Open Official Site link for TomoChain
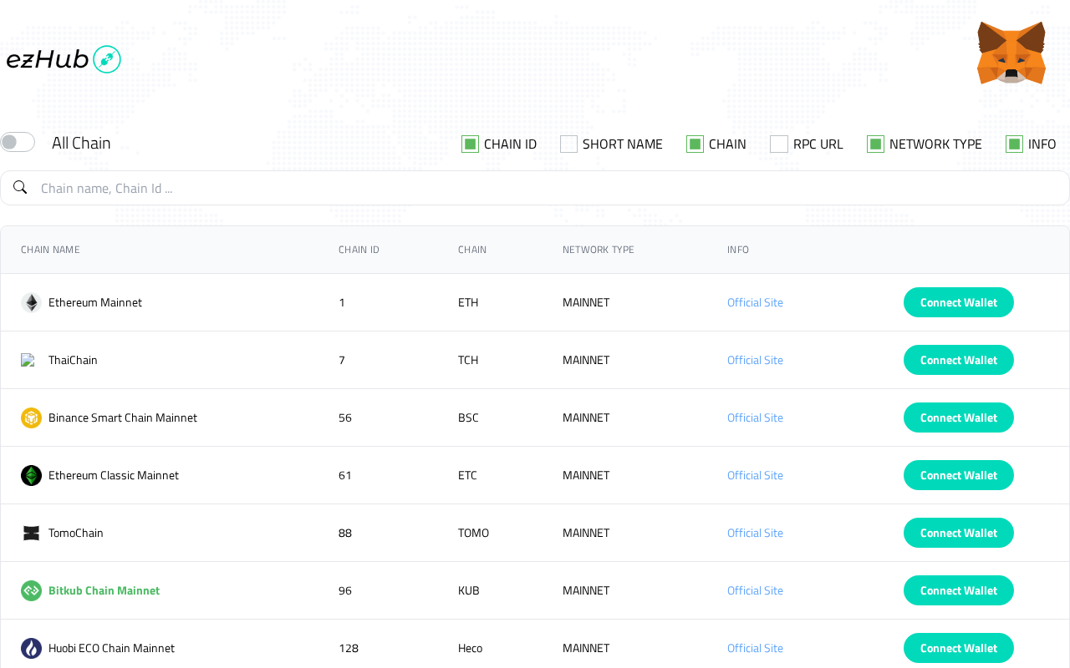 [x=755, y=533]
